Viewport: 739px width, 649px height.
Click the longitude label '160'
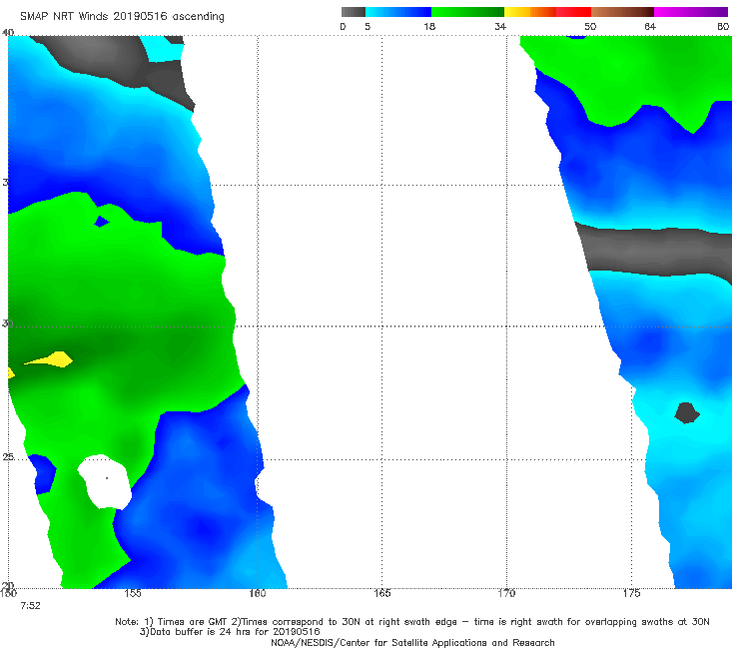[x=258, y=593]
